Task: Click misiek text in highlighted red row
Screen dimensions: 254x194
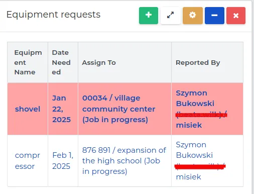Action: 189,125
